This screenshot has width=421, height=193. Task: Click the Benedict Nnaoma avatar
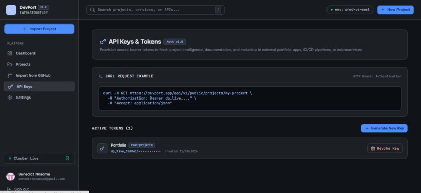click(10, 176)
